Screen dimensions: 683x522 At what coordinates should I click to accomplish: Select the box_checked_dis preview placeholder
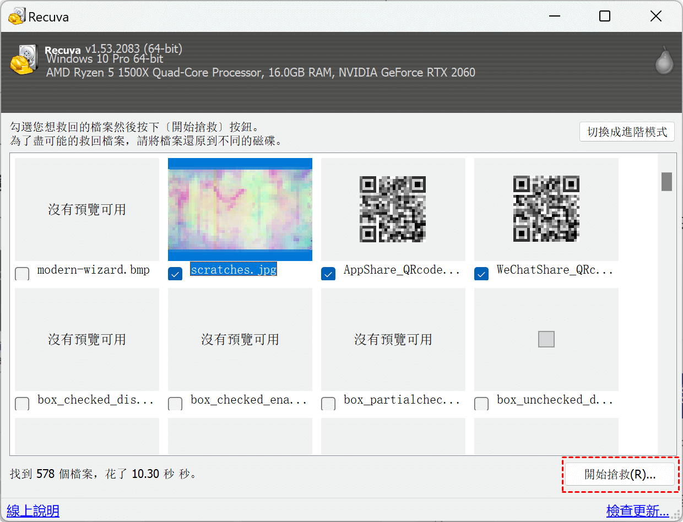coord(87,339)
